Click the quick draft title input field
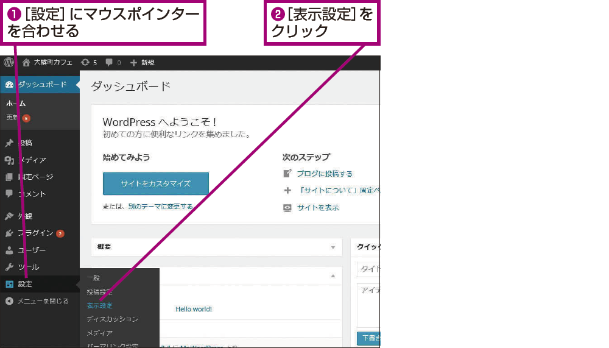Screen dimensions: 609x348 click(368, 269)
